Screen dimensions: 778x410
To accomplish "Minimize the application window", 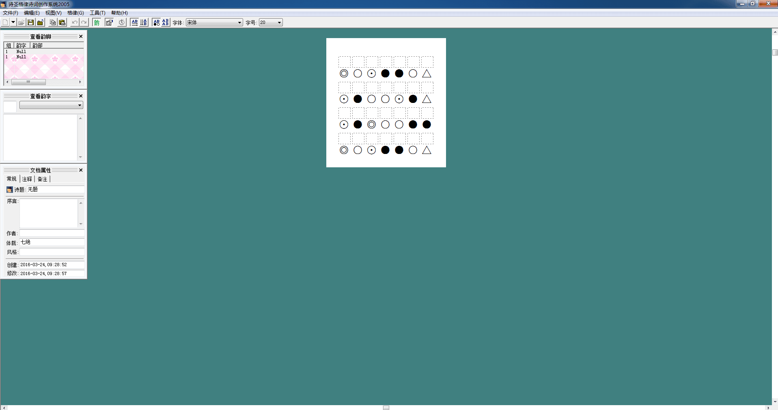I will coord(742,4).
